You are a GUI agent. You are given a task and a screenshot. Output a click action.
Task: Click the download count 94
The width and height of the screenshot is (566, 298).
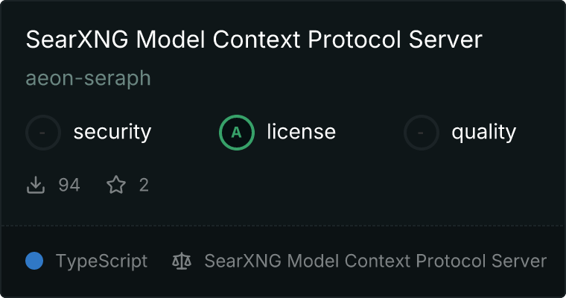click(69, 185)
